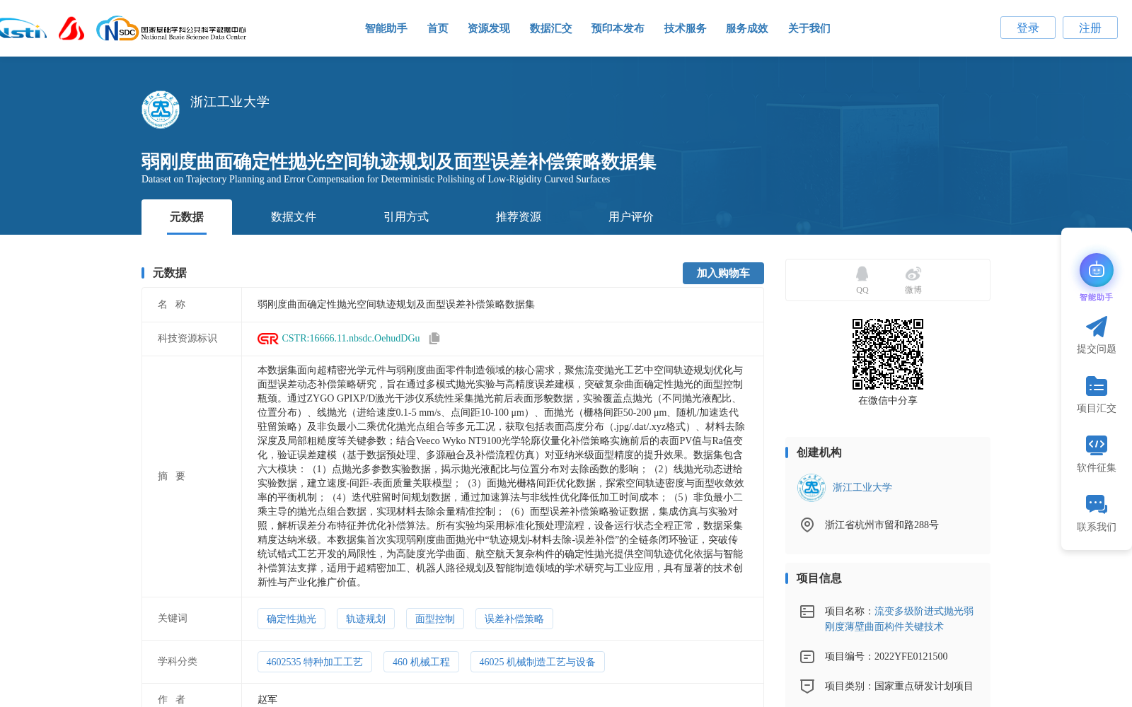Image resolution: width=1132 pixels, height=707 pixels.
Task: Click the Zhejiang University of Technology emblem in banner
Action: click(161, 110)
